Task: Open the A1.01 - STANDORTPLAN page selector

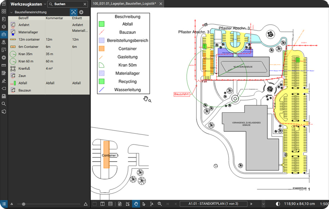Action: [x=214, y=204]
